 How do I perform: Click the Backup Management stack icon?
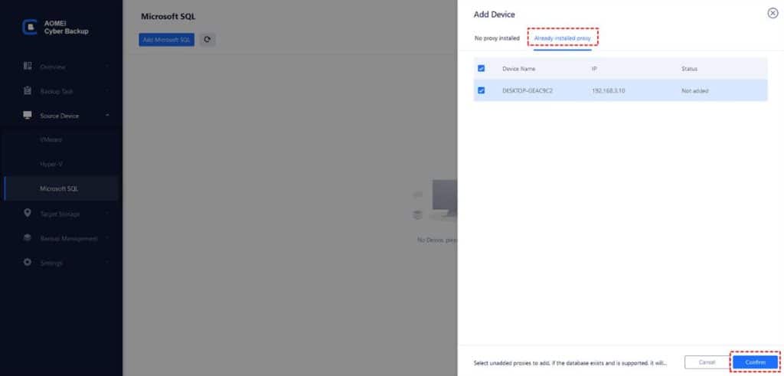(28, 238)
